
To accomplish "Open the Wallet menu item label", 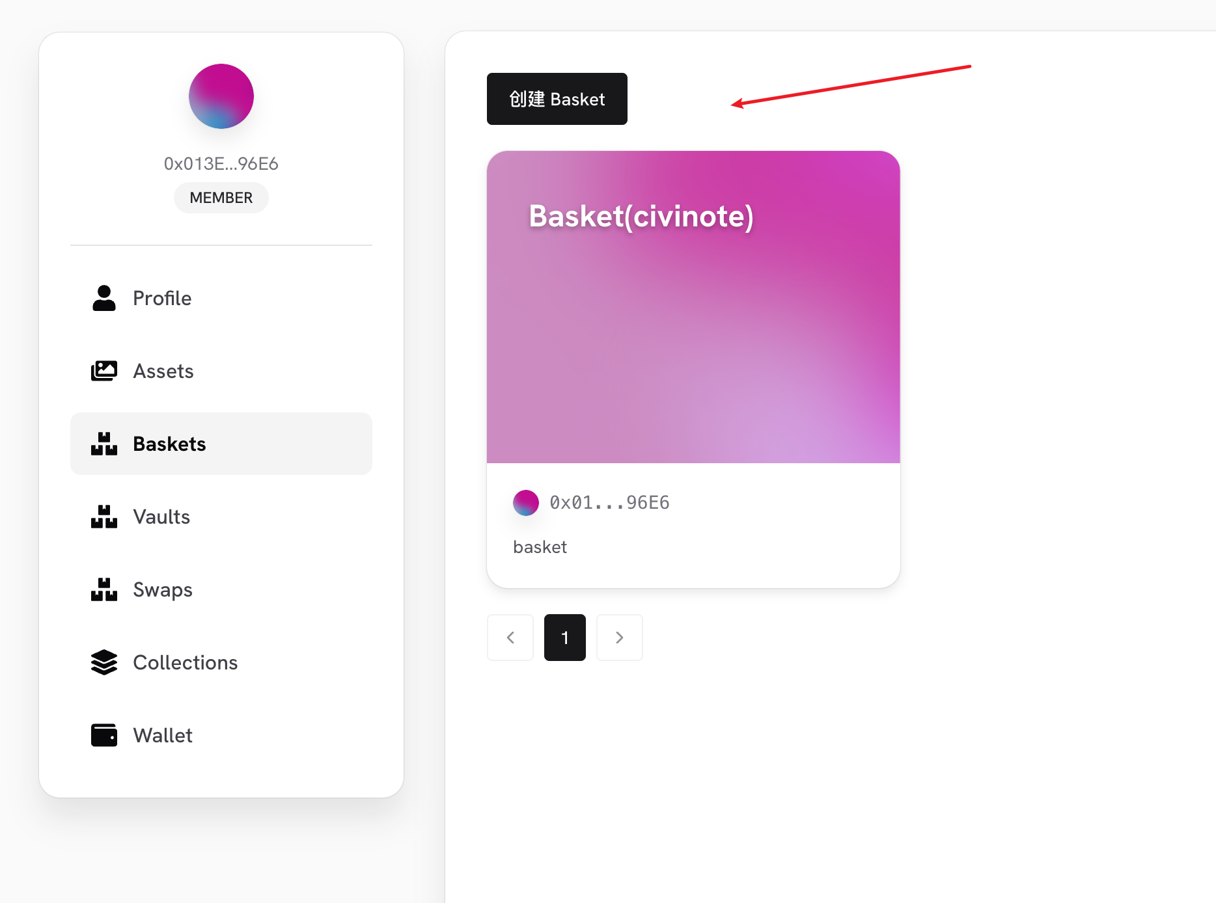I will [x=163, y=735].
